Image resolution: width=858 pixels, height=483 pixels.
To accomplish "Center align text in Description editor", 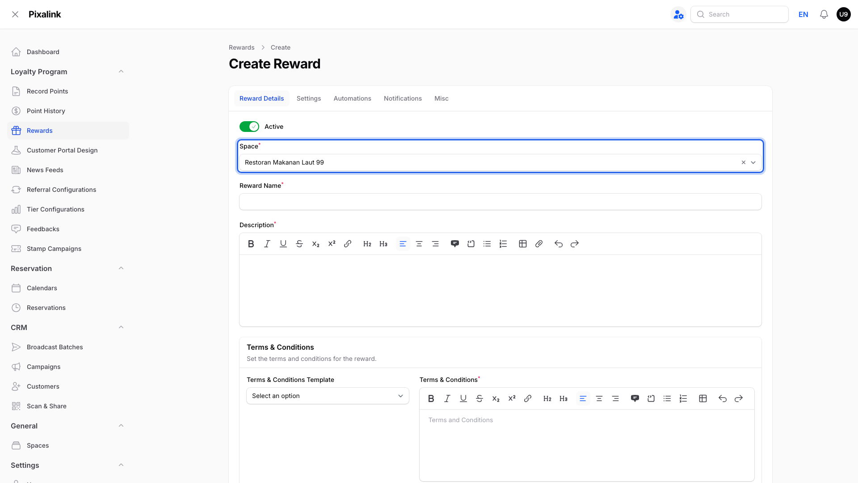I will 419,244.
